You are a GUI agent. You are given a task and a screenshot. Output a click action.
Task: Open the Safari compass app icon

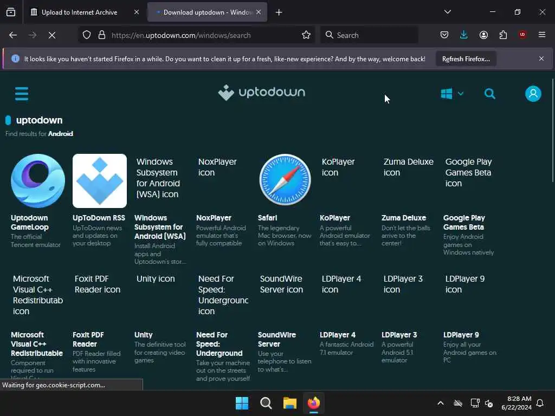pyautogui.click(x=285, y=180)
